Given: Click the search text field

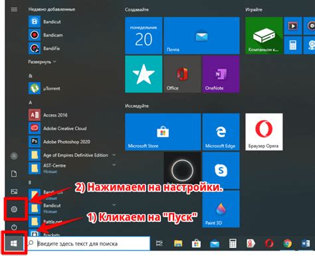Looking at the screenshot, I should pos(88,243).
